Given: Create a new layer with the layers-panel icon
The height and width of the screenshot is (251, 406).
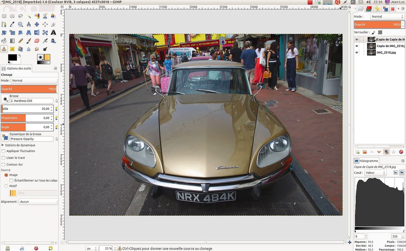Looking at the screenshot, I should coord(357,152).
